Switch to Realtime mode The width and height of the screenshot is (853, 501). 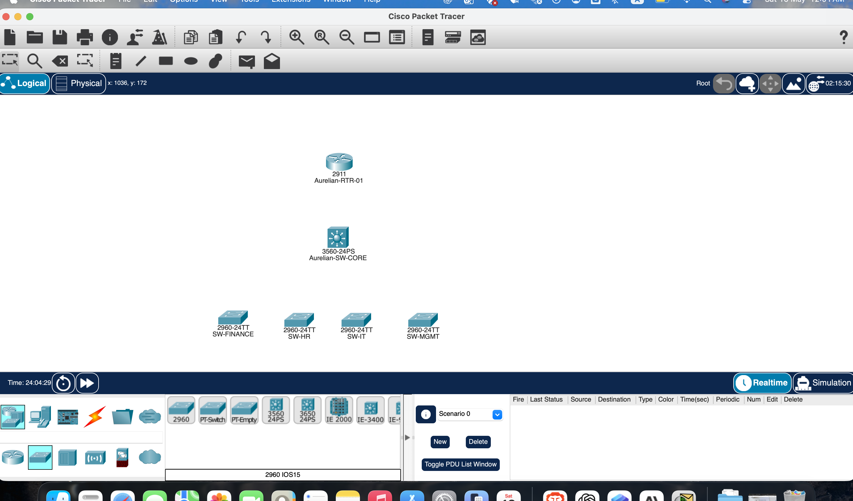(762, 383)
